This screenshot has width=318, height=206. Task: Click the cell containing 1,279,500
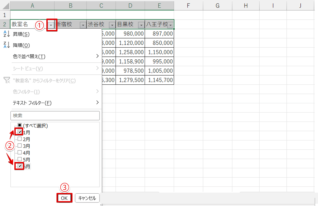[x=130, y=80]
